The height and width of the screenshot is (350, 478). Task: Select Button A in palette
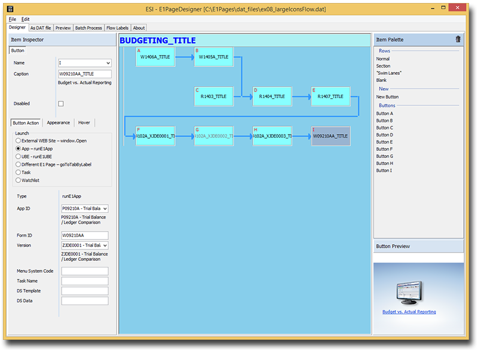(x=384, y=113)
